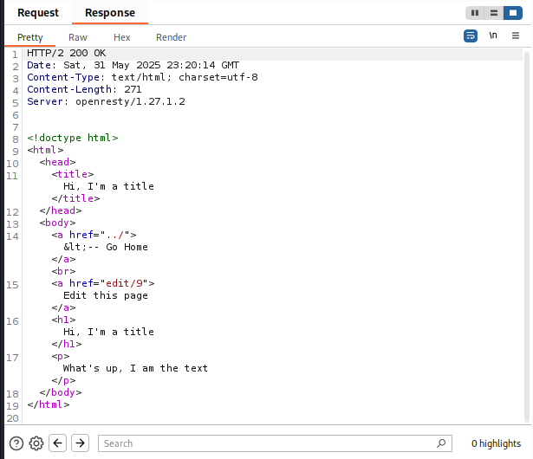Click the 'Content-Type' header name

(x=63, y=77)
